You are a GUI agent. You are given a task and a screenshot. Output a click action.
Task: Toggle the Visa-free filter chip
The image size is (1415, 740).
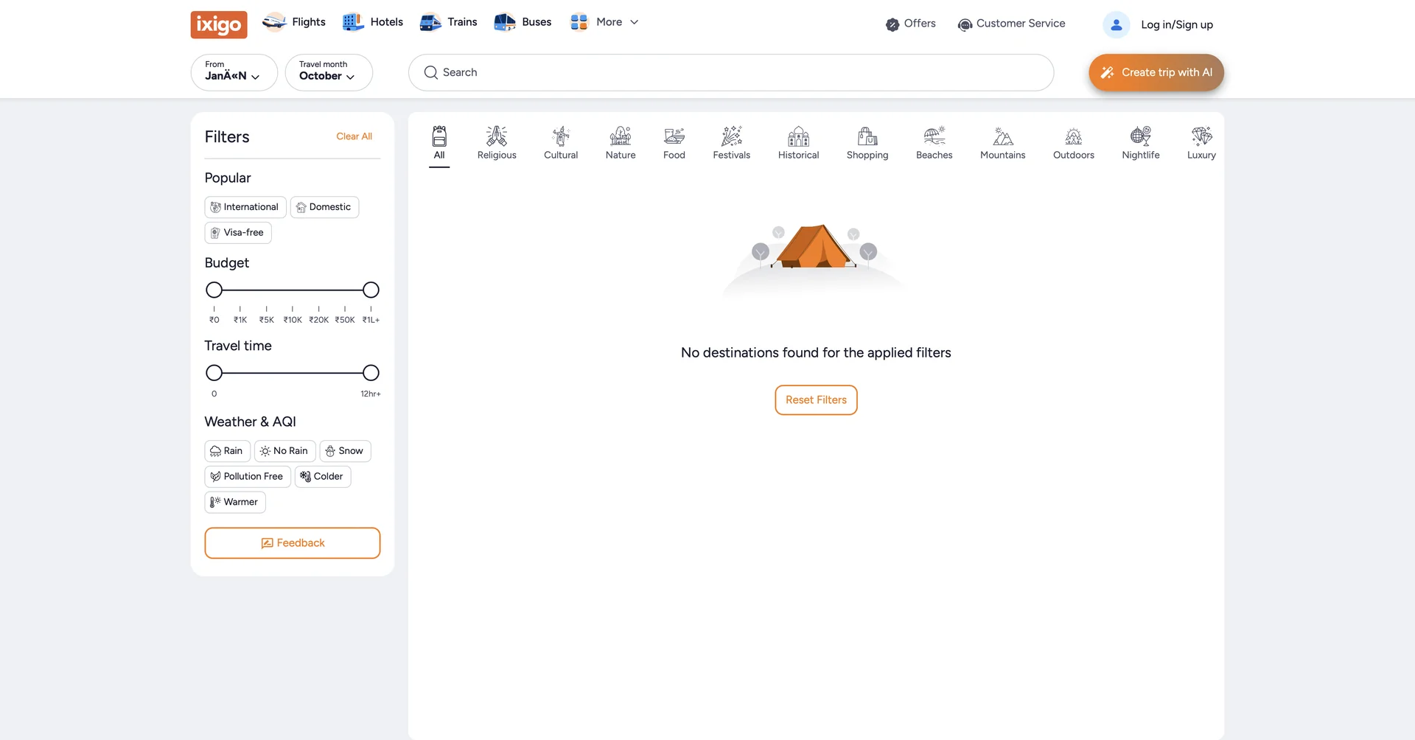pyautogui.click(x=238, y=233)
